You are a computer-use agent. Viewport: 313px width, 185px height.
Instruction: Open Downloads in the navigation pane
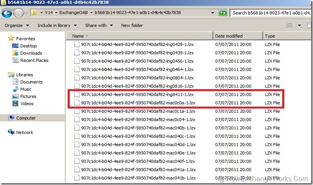click(x=31, y=53)
